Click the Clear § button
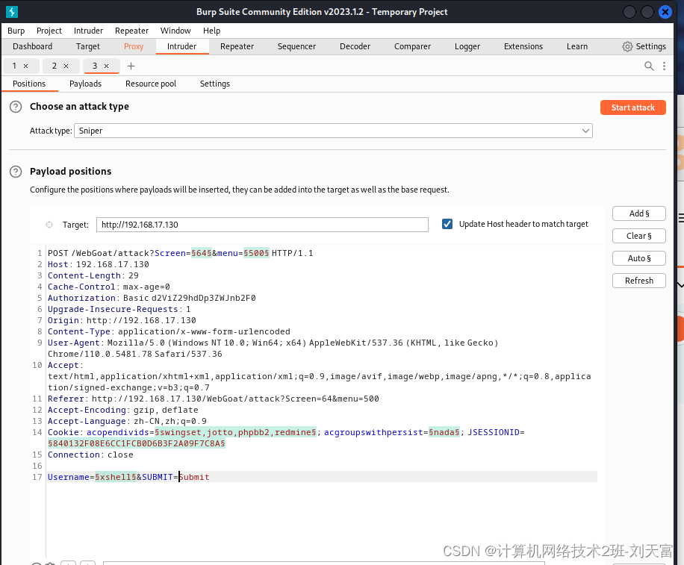Screen dimensions: 684x565 (x=639, y=236)
